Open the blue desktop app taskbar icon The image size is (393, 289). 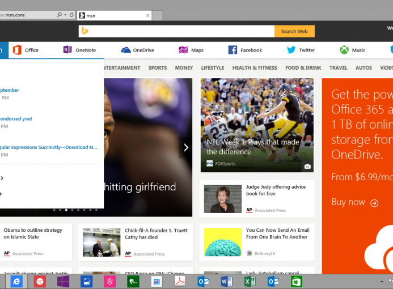click(86, 282)
